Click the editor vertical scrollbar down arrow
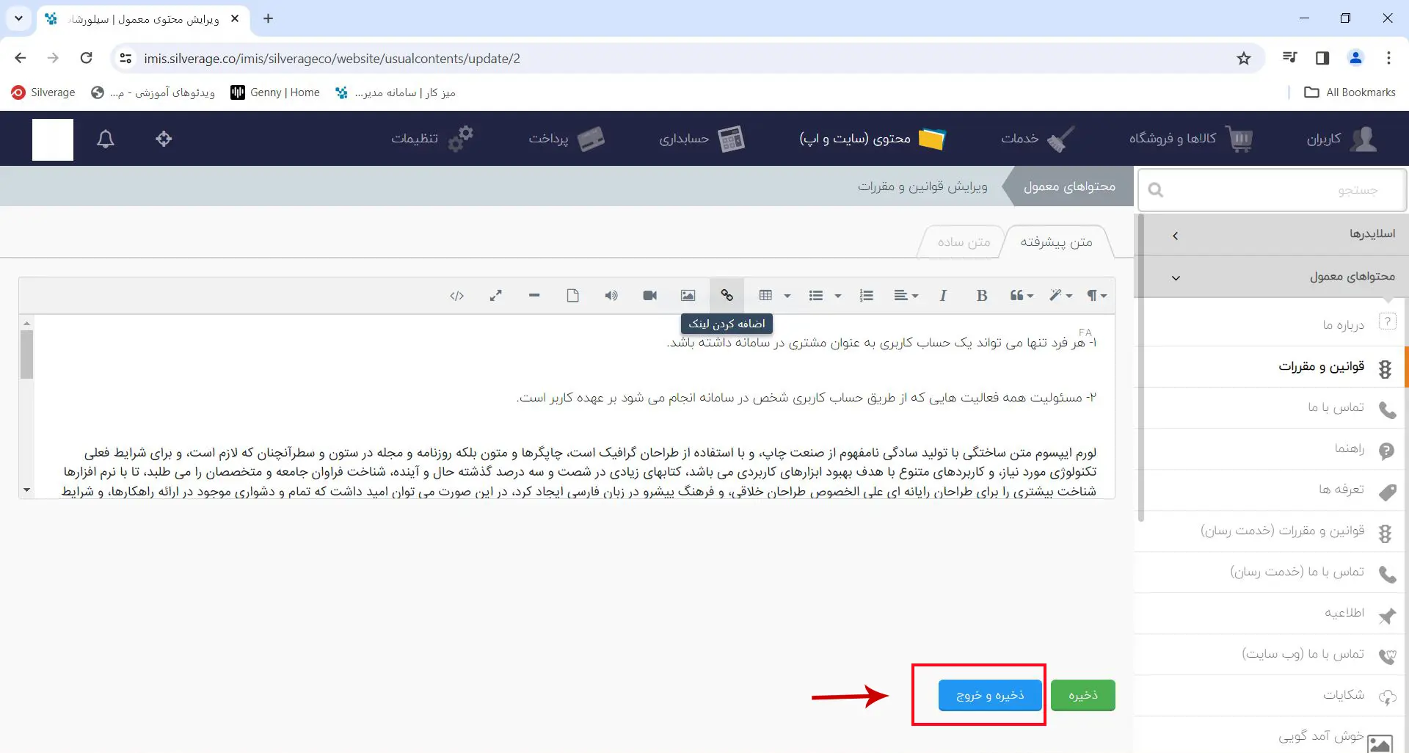 [x=26, y=490]
